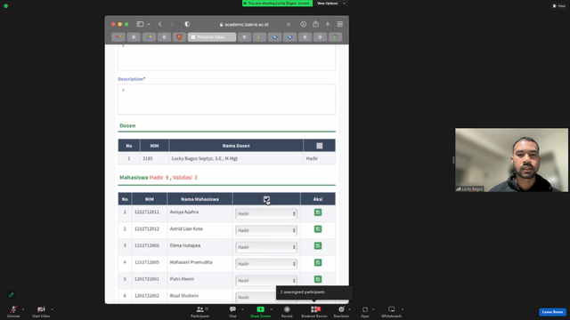Open attendance dropdown for Anisya Azahra
570x320 pixels.
[x=266, y=213]
